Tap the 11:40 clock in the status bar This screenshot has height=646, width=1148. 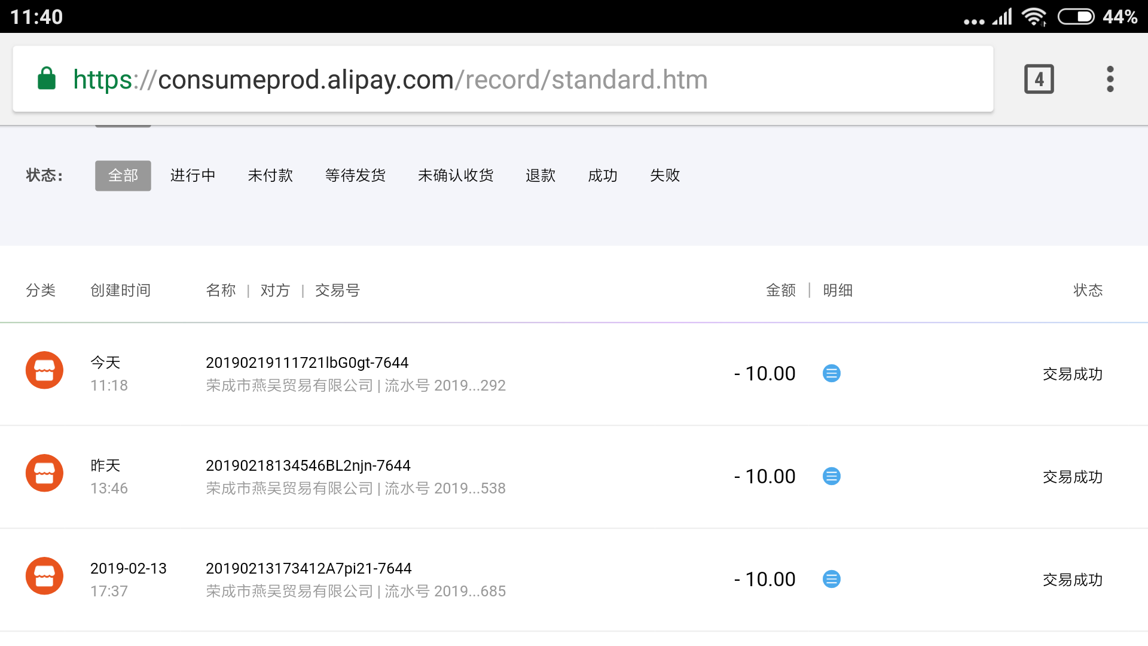[36, 17]
